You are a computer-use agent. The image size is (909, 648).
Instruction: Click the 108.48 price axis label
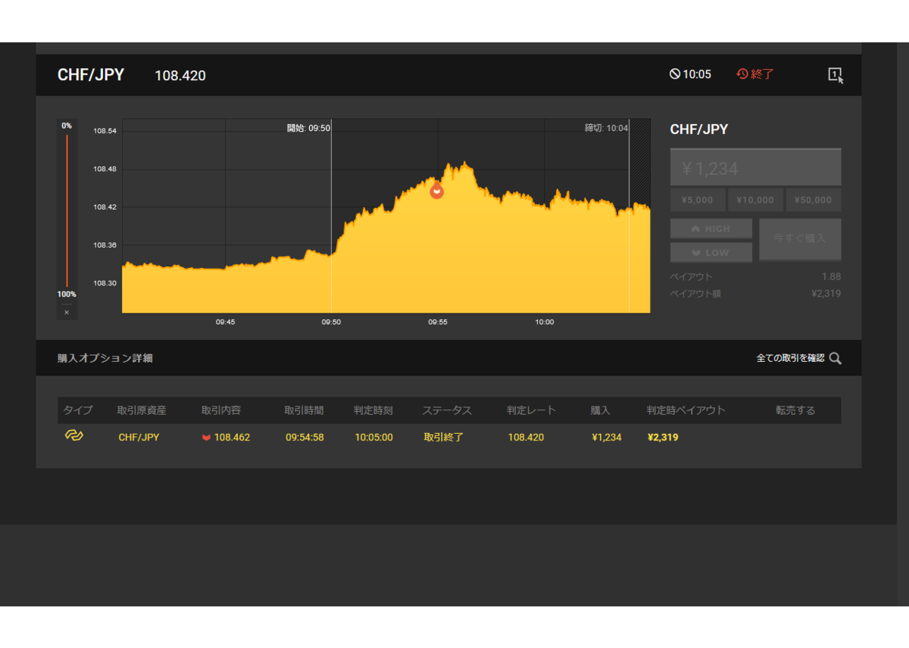pos(105,169)
